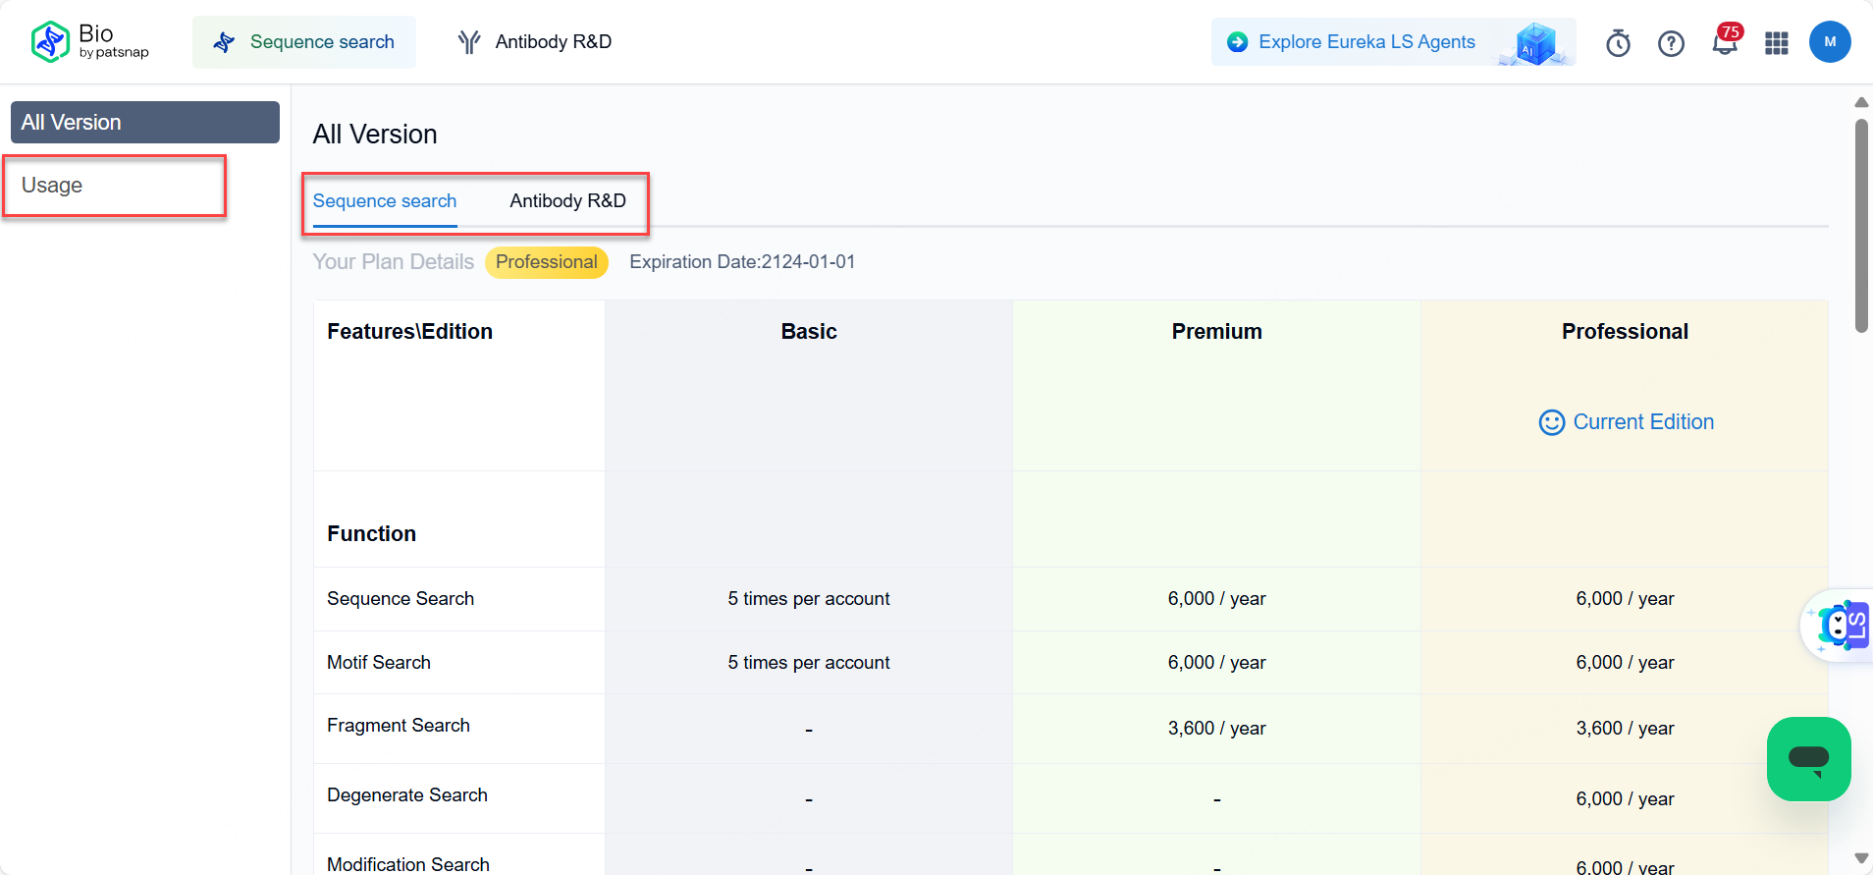The height and width of the screenshot is (875, 1873).
Task: Click the scroll down arrow
Action: (x=1860, y=858)
